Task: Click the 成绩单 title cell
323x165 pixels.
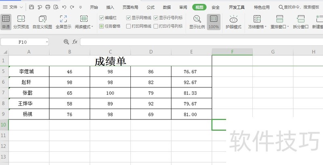Action: tap(110, 61)
